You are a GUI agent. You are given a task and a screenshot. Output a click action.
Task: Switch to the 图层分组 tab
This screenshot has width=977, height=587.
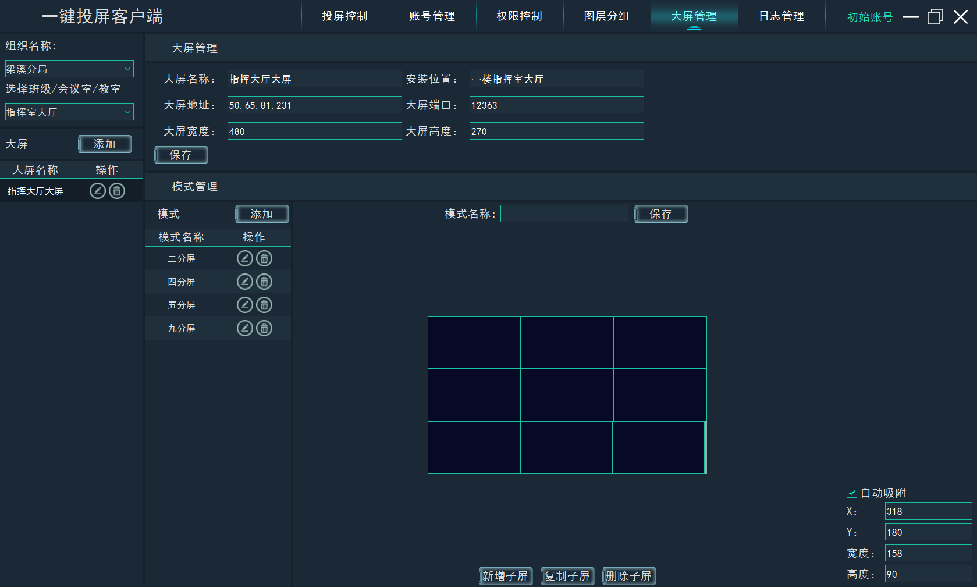click(607, 16)
